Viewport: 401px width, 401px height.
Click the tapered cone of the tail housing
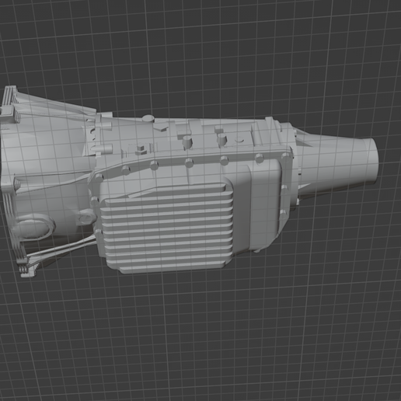334,161
